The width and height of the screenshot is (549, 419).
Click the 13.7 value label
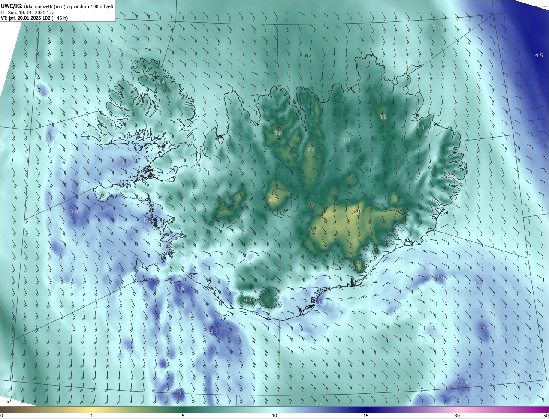click(213, 331)
